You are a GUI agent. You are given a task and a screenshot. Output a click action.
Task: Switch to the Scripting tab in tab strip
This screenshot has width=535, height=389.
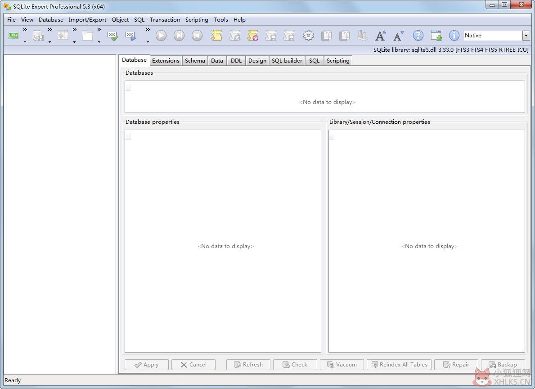[x=338, y=61]
